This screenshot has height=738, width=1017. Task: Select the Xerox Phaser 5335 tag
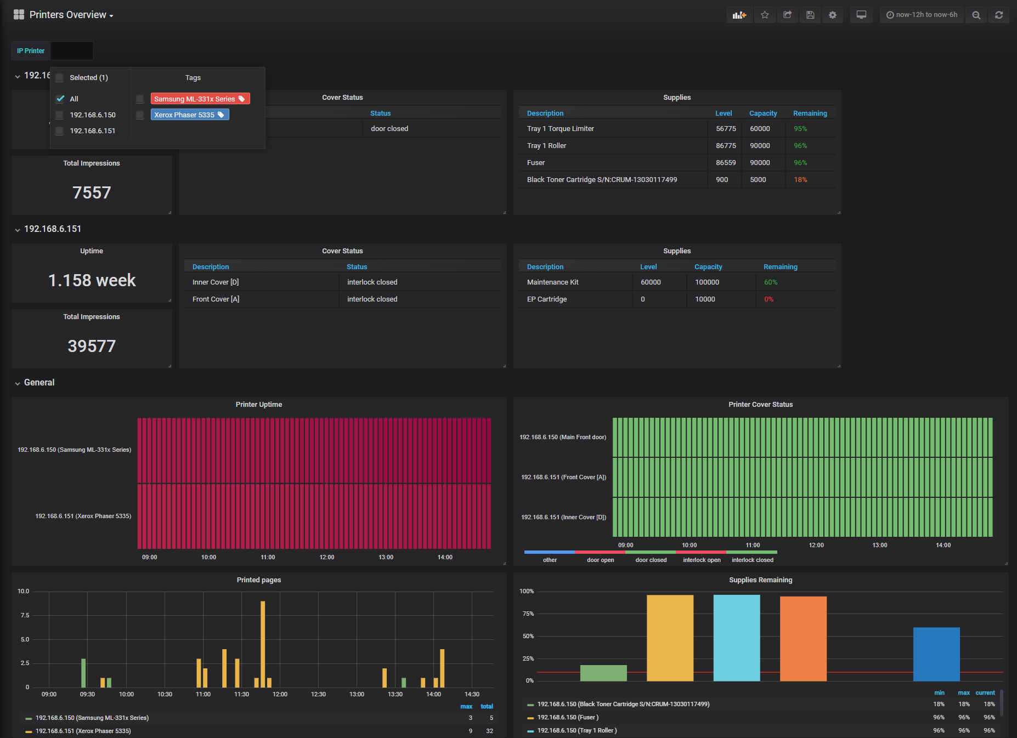click(x=190, y=115)
